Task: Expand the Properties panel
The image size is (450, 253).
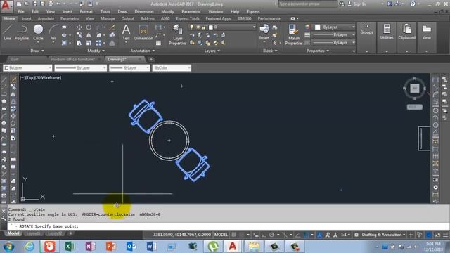Action: tap(318, 51)
